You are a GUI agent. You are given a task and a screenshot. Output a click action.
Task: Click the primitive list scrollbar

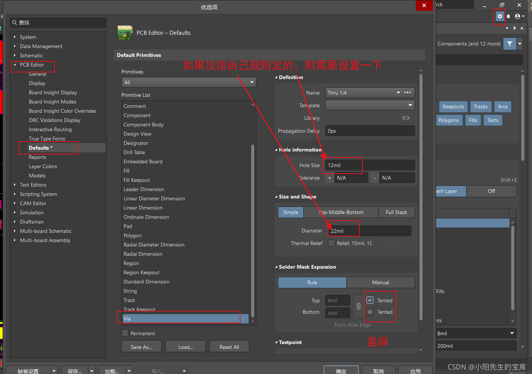(x=253, y=231)
